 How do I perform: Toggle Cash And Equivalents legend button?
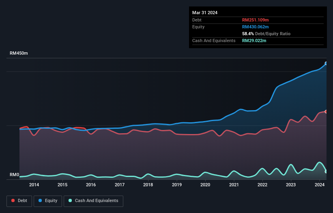tap(93, 201)
